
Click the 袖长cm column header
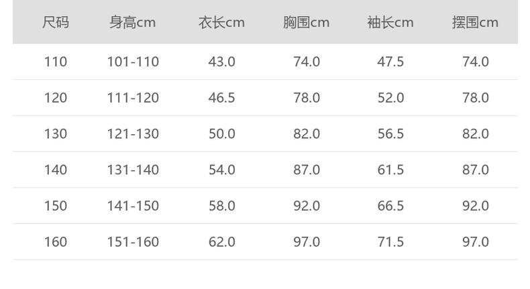pos(390,22)
